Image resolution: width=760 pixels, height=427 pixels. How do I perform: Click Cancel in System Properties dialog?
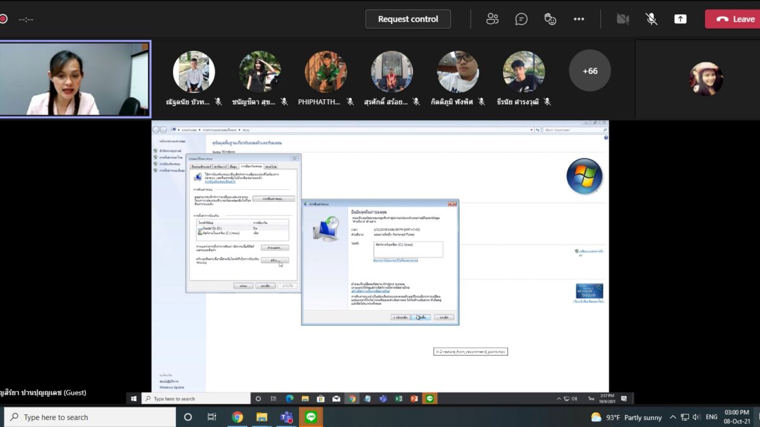tap(265, 286)
